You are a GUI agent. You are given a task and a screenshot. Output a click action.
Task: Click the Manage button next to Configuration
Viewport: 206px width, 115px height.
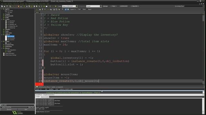[105, 6]
